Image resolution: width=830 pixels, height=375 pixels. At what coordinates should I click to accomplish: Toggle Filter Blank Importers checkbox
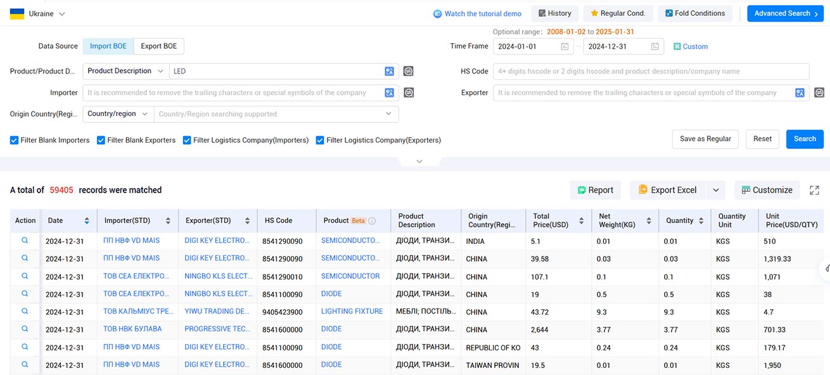pyautogui.click(x=14, y=140)
